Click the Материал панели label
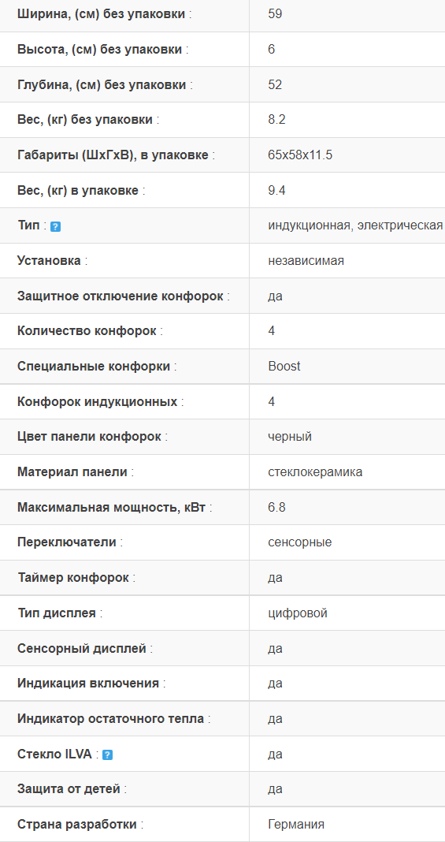Screen dimensions: 445x842 [76, 472]
